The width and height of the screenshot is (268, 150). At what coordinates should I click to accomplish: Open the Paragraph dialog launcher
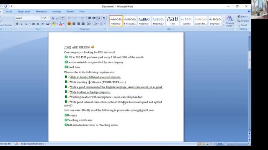point(106,29)
